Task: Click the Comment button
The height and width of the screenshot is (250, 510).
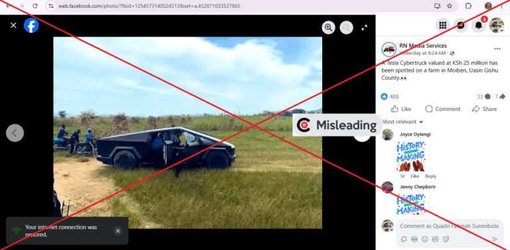Action: point(443,109)
